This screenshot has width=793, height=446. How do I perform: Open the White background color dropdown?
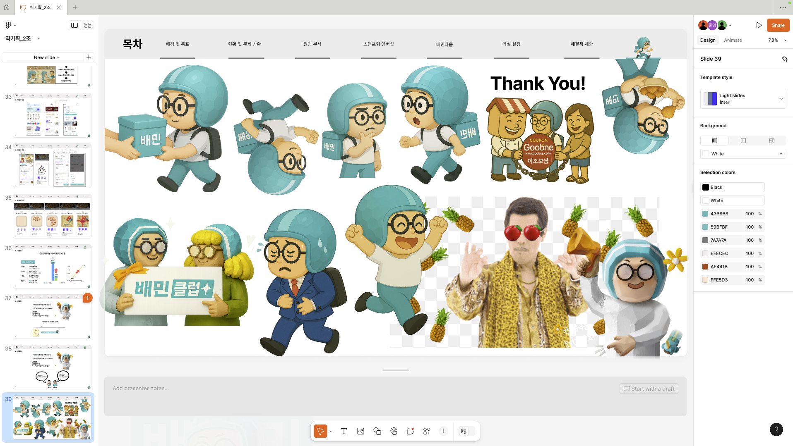[743, 154]
